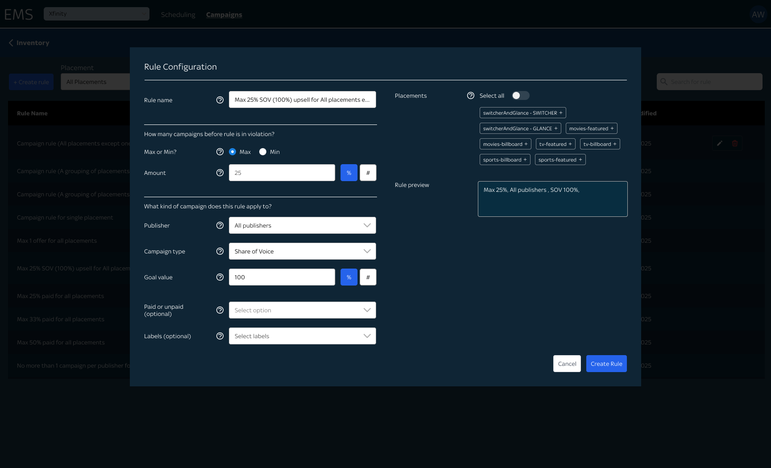Select the Max radio option
771x468 pixels.
click(x=232, y=152)
